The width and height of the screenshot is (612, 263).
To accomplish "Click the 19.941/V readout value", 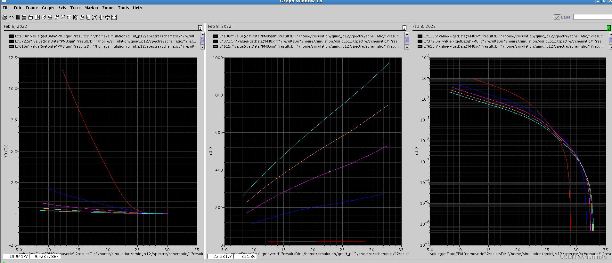I will (x=19, y=257).
